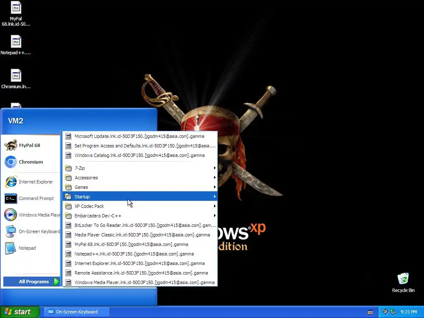Expand the Games submenu arrow
The image size is (424, 318).
click(215, 187)
